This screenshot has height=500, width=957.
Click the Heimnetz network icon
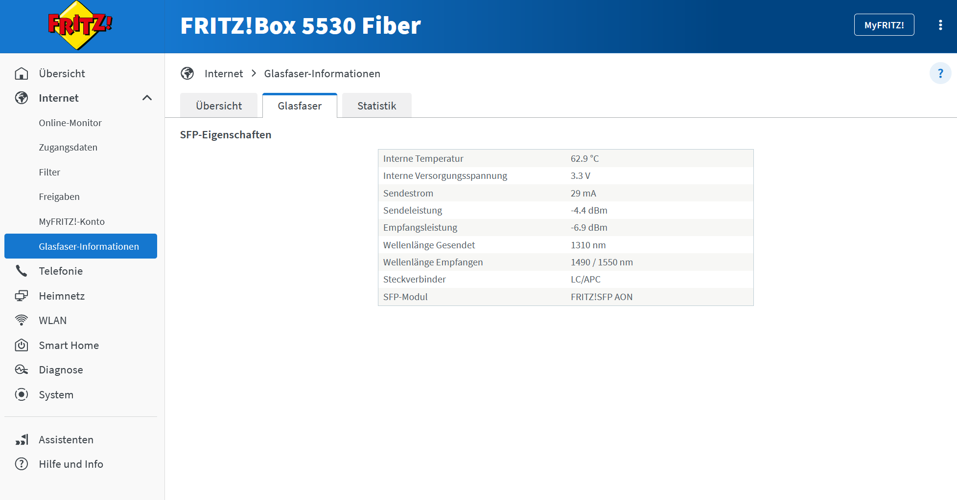click(22, 296)
